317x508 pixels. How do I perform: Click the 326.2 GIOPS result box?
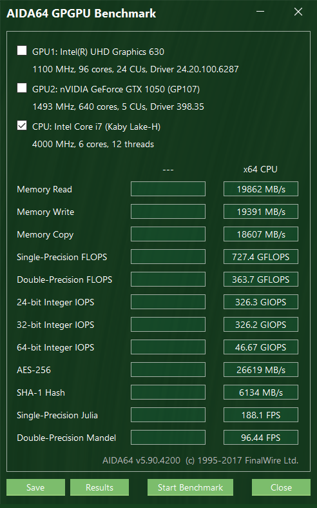(261, 325)
